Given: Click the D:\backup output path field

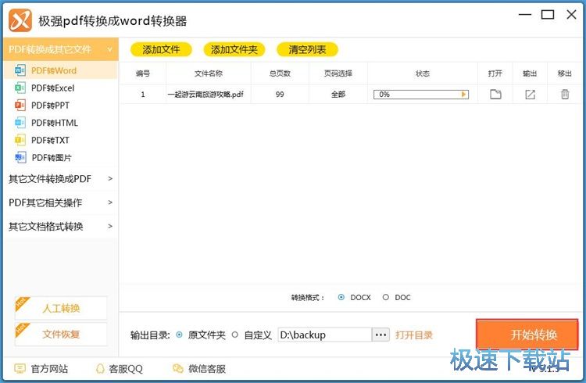Looking at the screenshot, I should coord(324,335).
